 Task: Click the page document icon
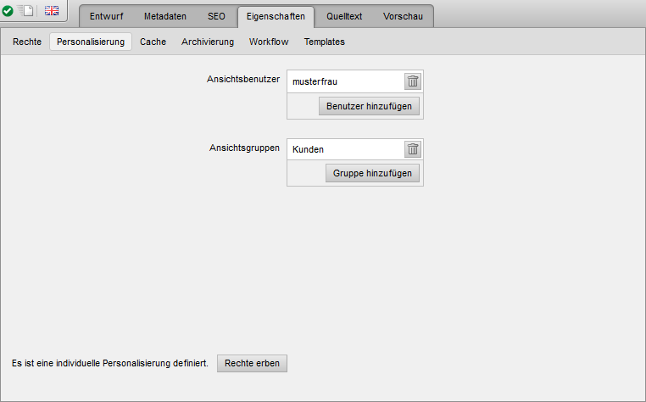coord(27,11)
